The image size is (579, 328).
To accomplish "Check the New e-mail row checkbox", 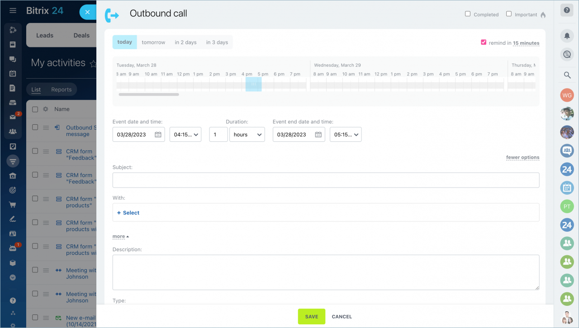I will point(35,318).
